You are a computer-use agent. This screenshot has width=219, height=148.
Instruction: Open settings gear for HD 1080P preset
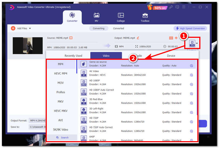(191, 84)
